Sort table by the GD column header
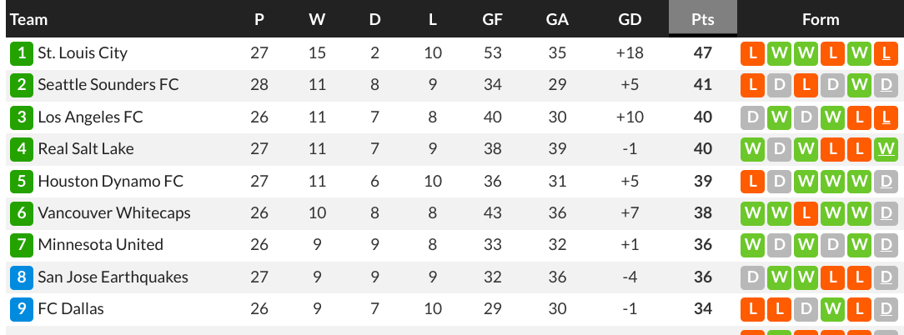The height and width of the screenshot is (335, 904). (630, 19)
